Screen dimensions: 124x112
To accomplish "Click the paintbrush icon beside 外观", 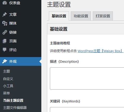I will [5, 61].
